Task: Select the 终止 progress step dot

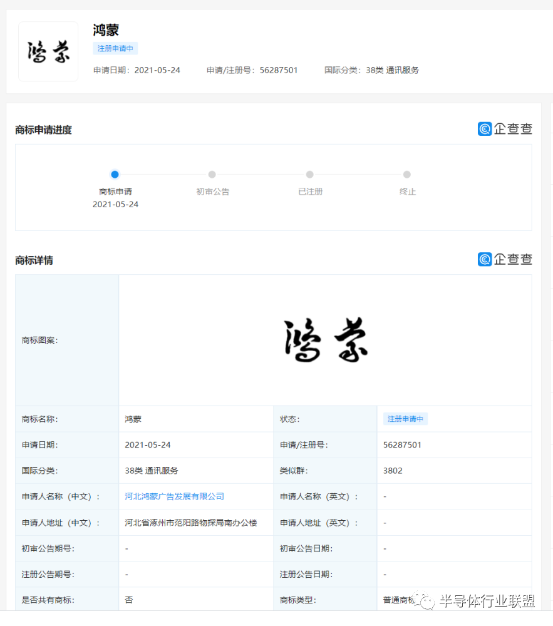Action: click(407, 175)
